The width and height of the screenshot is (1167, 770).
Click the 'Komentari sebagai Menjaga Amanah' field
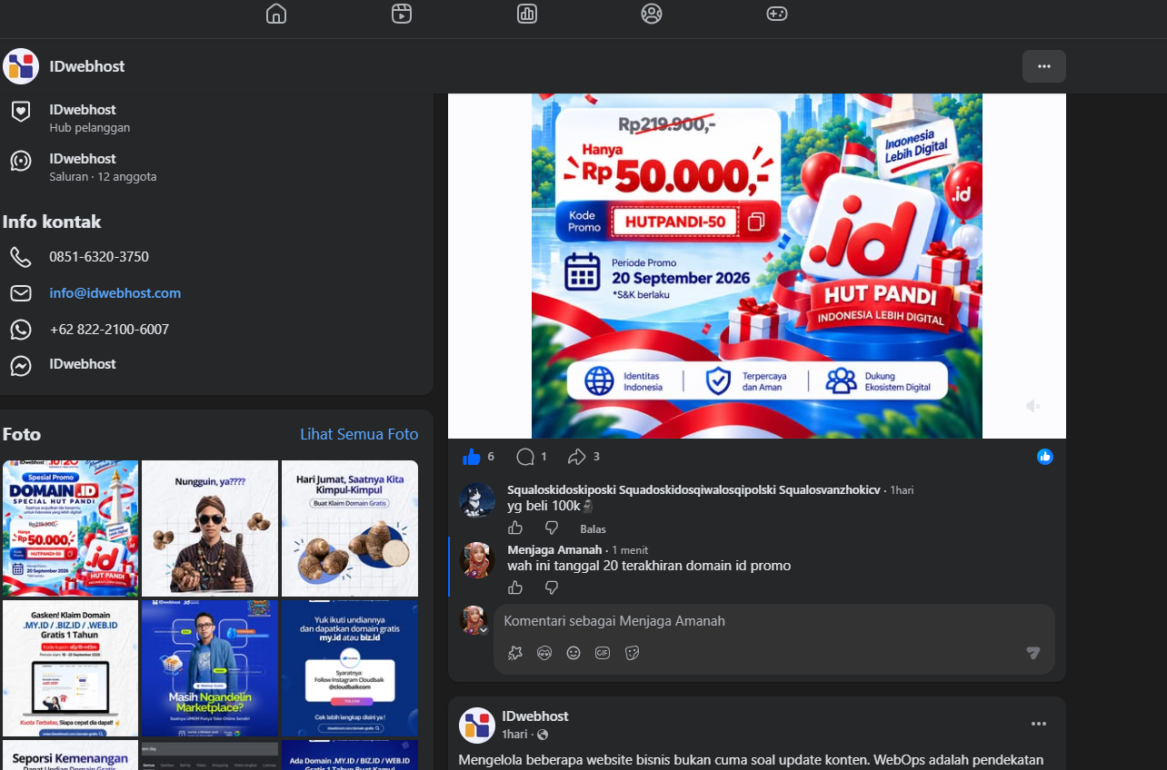[x=774, y=622]
